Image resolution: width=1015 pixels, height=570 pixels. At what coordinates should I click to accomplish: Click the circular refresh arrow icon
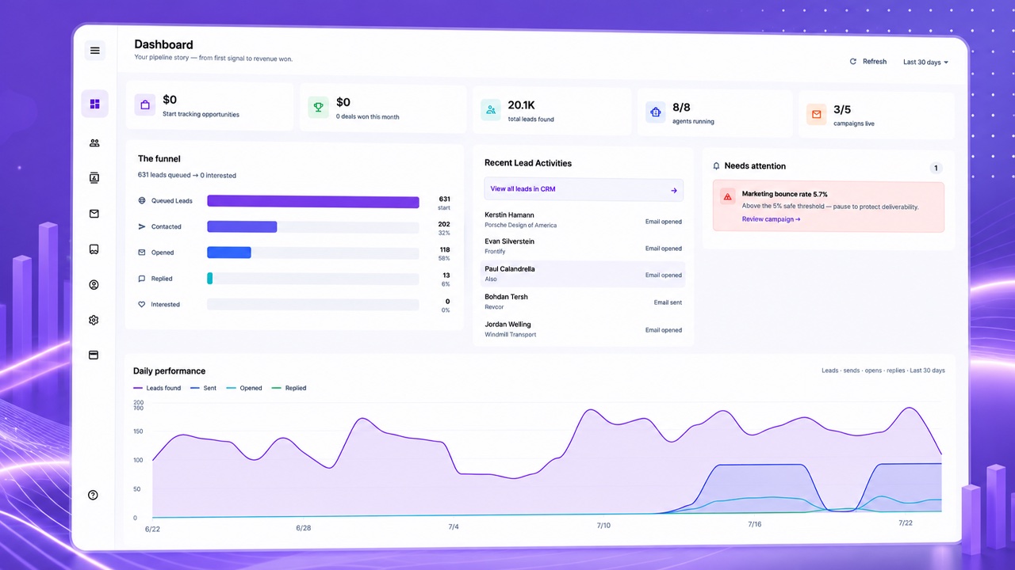coord(853,62)
